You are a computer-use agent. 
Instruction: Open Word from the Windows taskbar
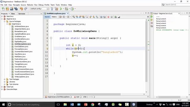coord(72,104)
